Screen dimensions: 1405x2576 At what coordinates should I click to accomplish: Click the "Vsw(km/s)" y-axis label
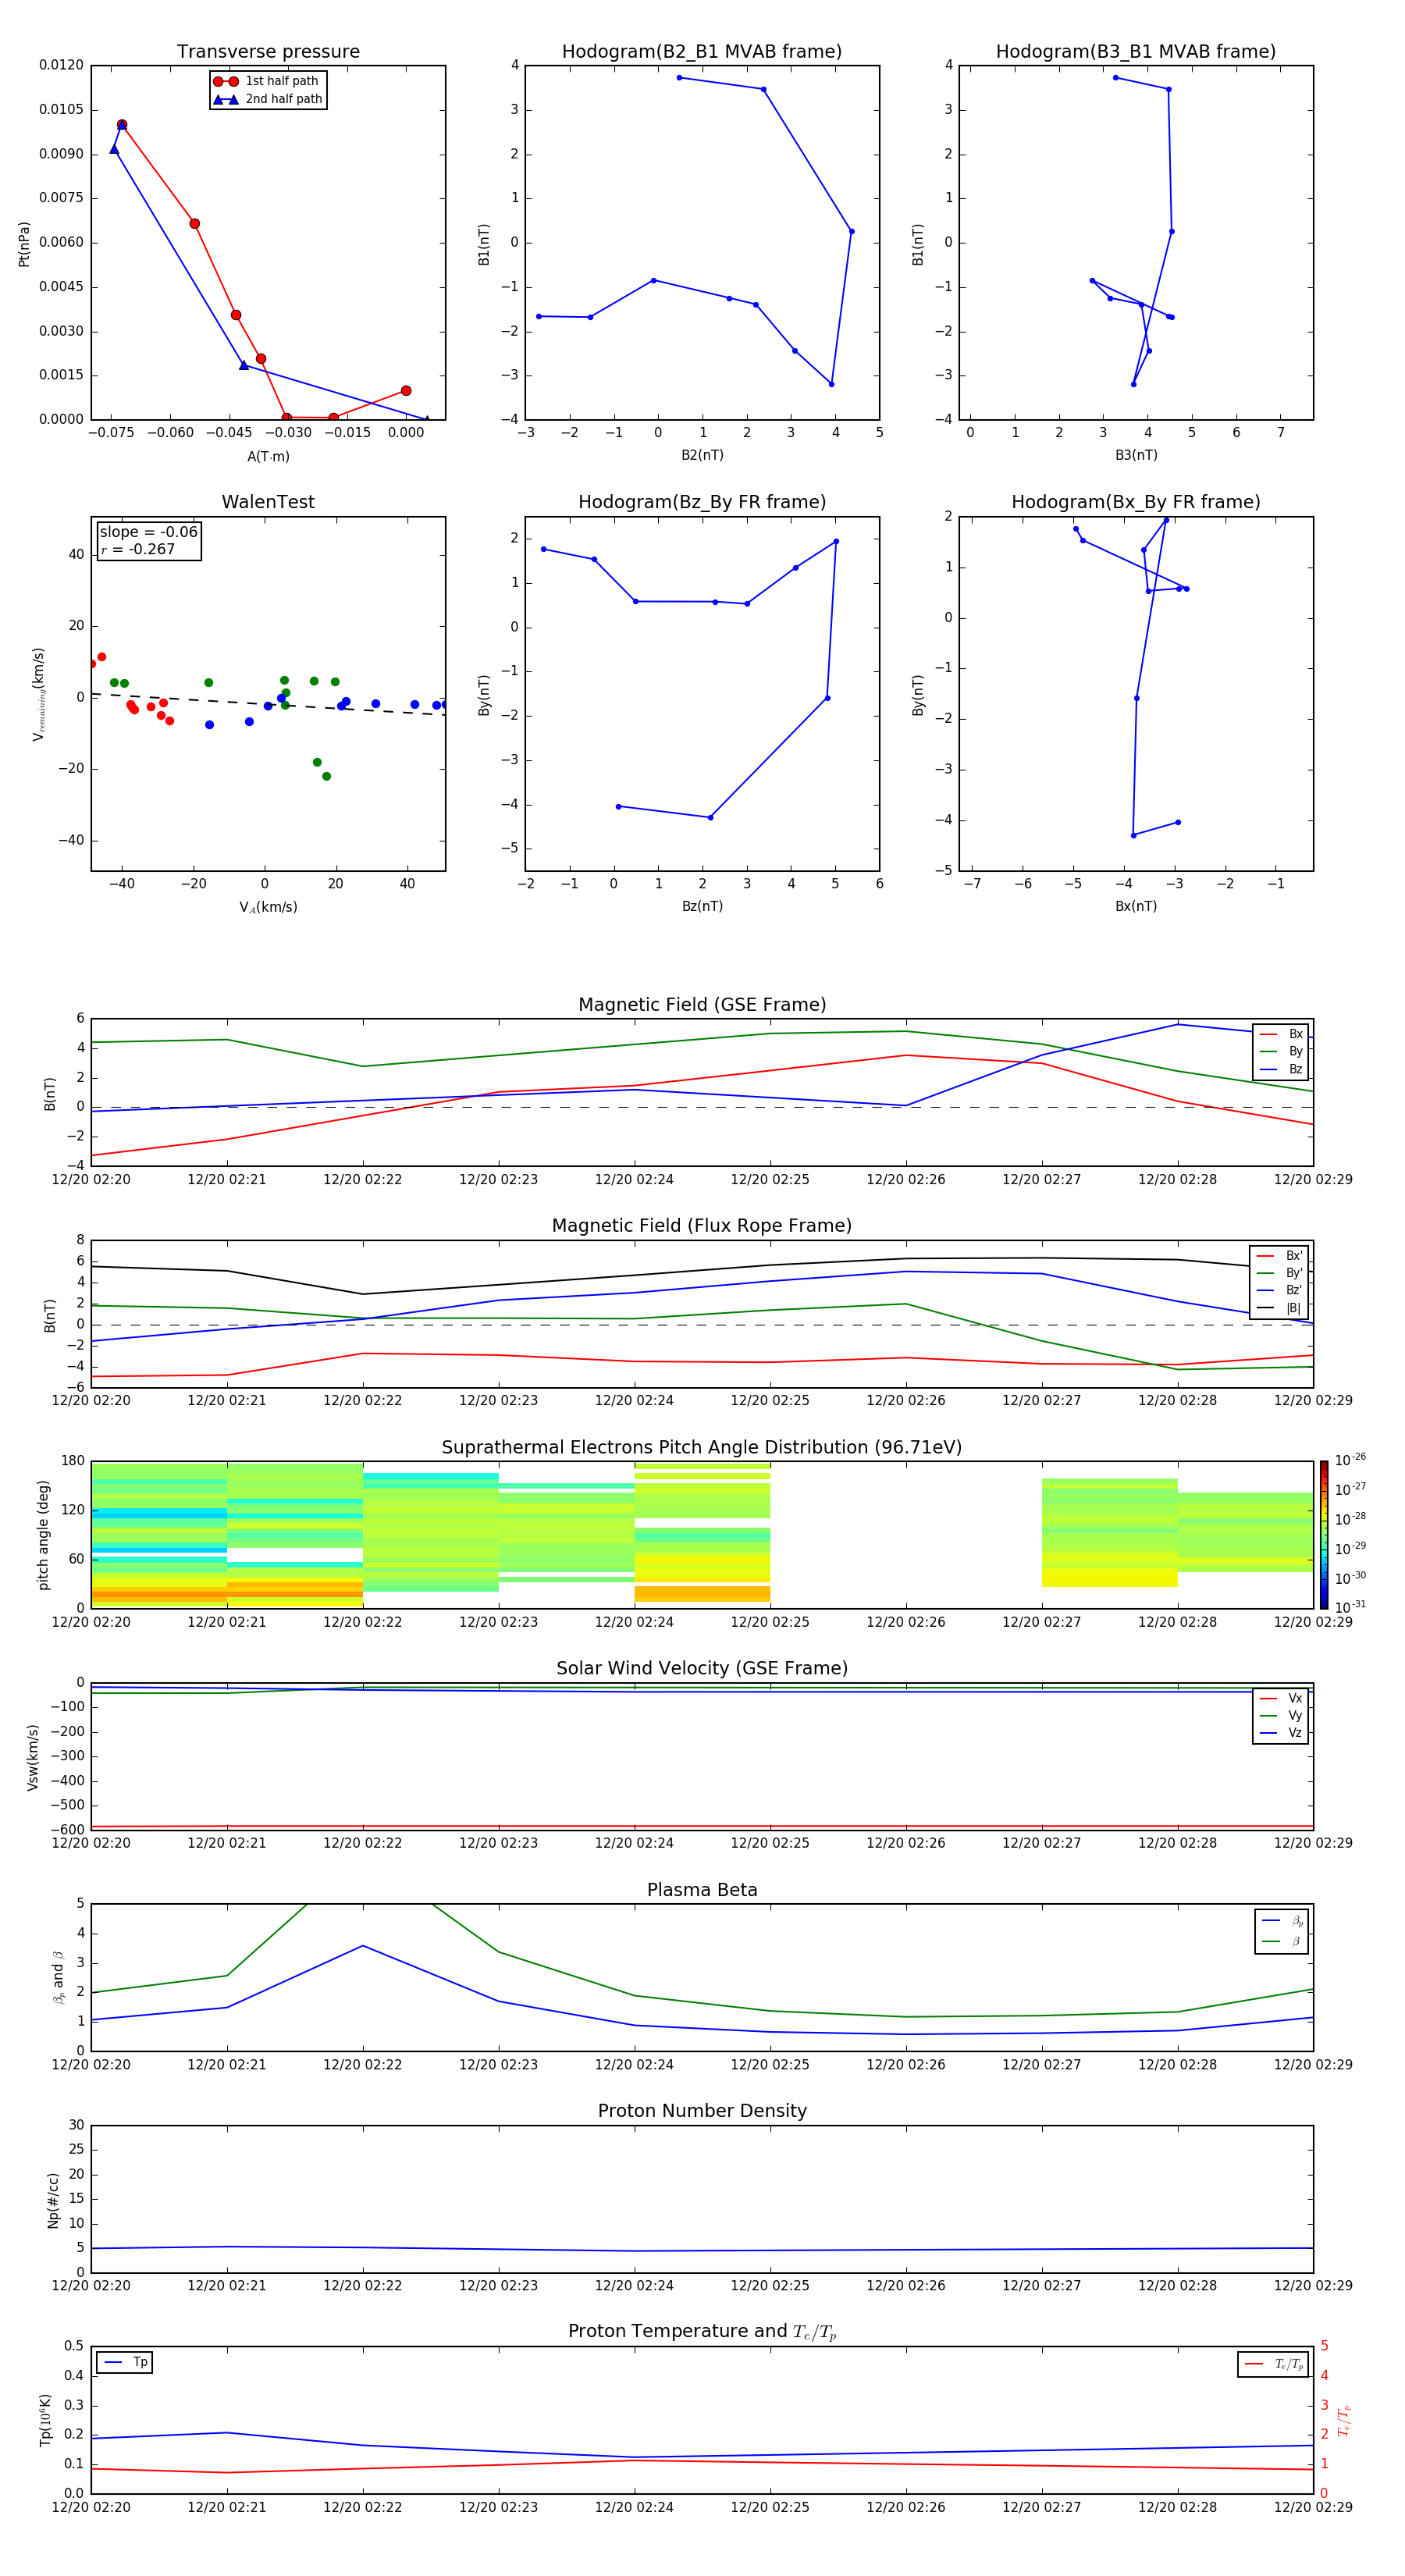pos(33,1757)
